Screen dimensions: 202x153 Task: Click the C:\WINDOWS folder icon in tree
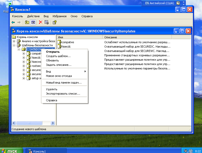click(x=24, y=49)
